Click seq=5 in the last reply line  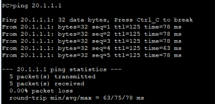coord(101,56)
